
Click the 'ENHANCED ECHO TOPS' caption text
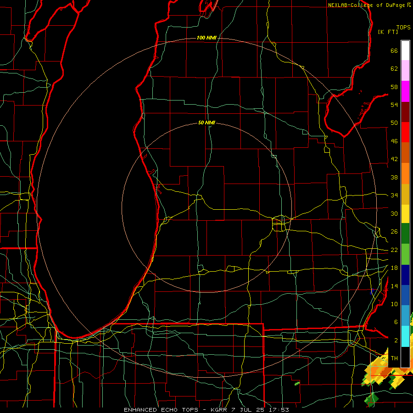161,410
